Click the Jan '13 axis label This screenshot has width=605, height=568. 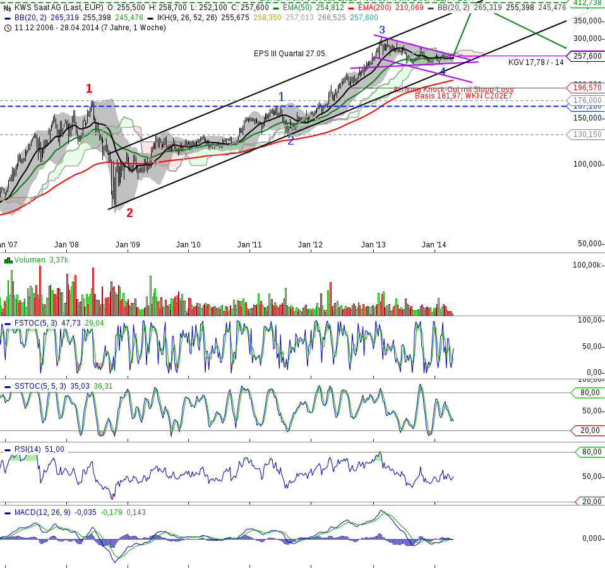(373, 244)
